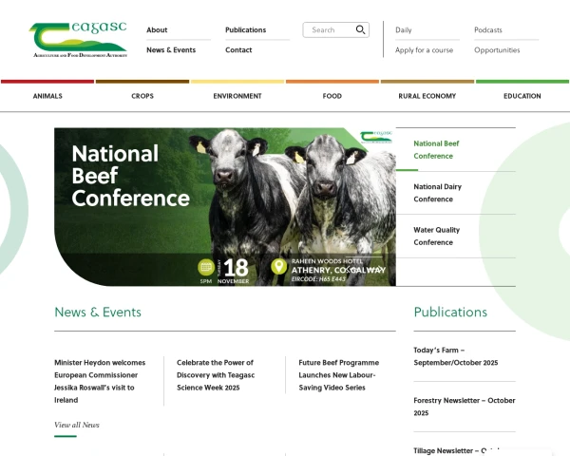Click the Teagasc logo
The image size is (570, 456).
tap(78, 40)
